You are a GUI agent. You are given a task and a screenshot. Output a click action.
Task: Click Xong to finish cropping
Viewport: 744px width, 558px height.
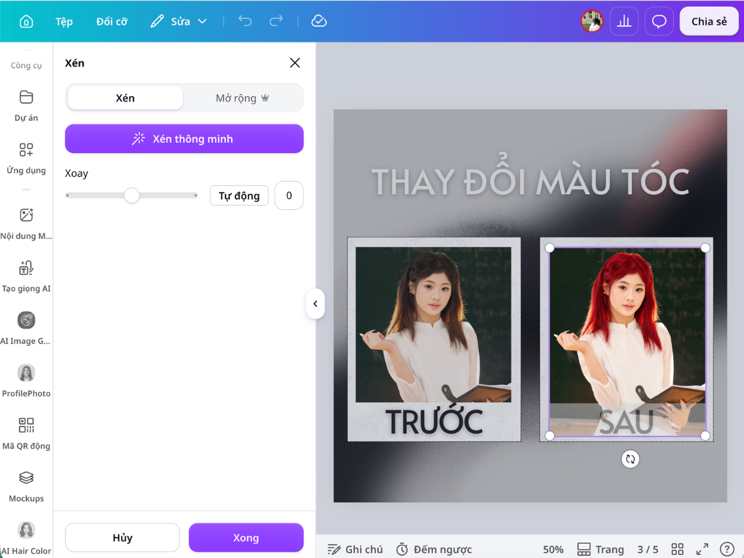pos(246,537)
